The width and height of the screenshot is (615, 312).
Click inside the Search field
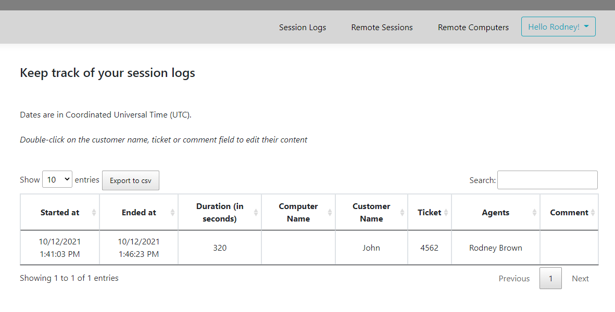coord(547,180)
